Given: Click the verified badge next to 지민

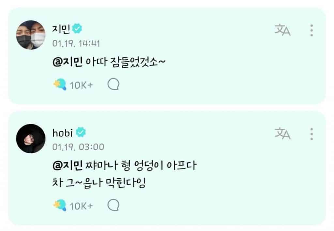Looking at the screenshot, I should coord(77,29).
